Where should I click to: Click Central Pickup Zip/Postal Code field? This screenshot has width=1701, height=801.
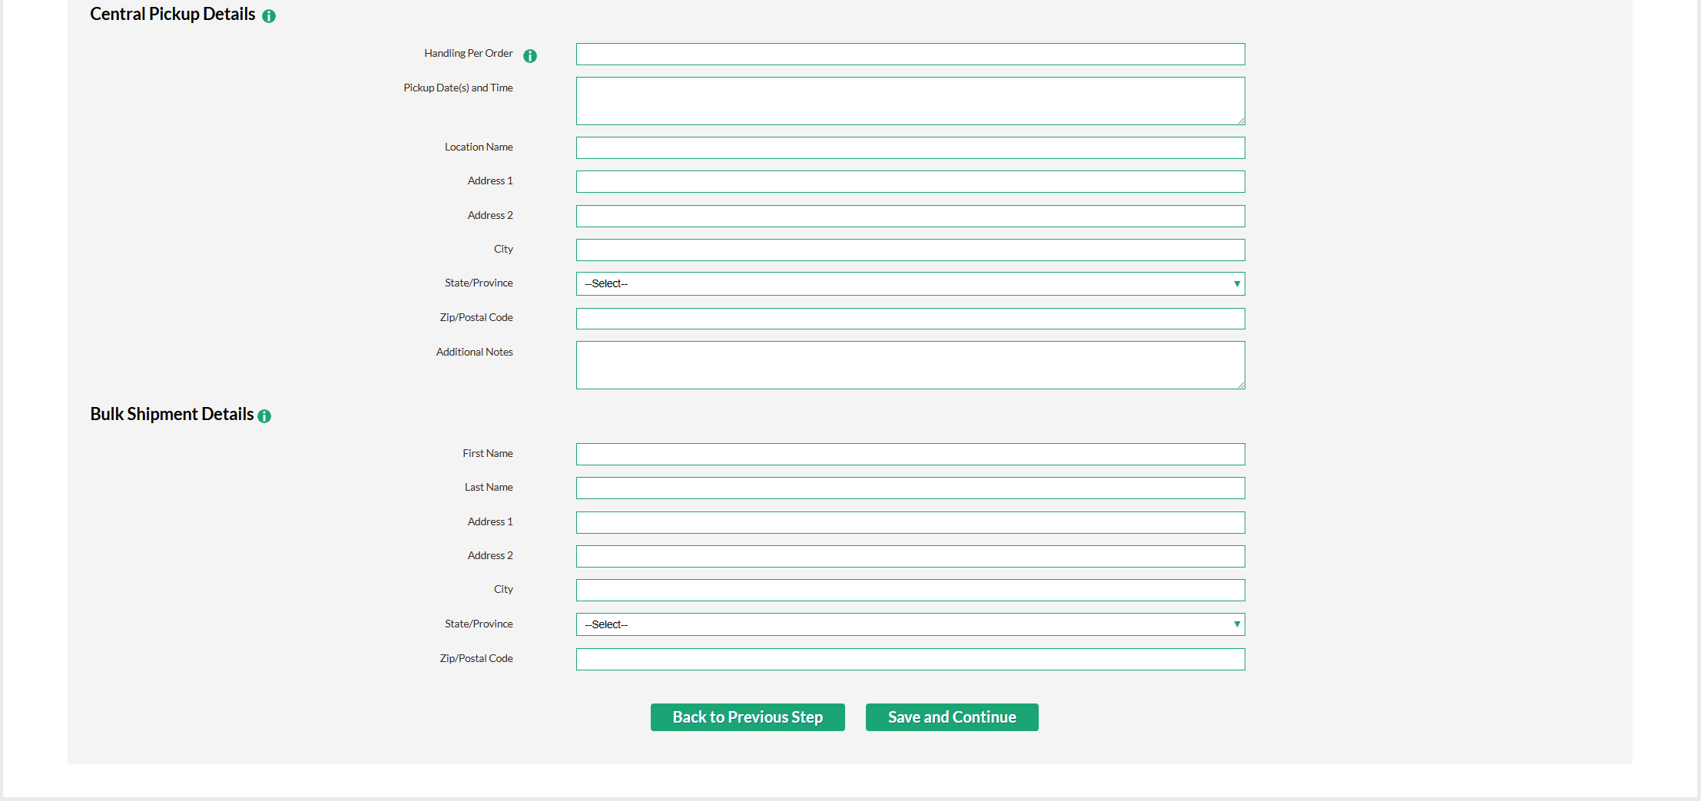[910, 319]
